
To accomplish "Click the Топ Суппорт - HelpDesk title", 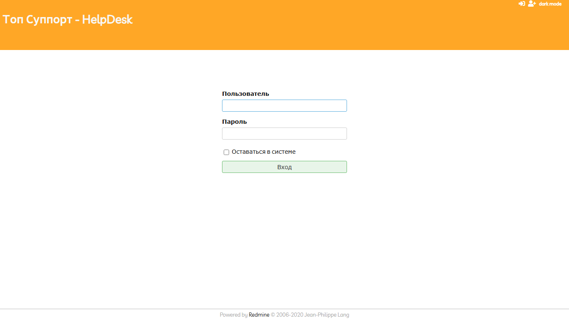I will pyautogui.click(x=67, y=20).
